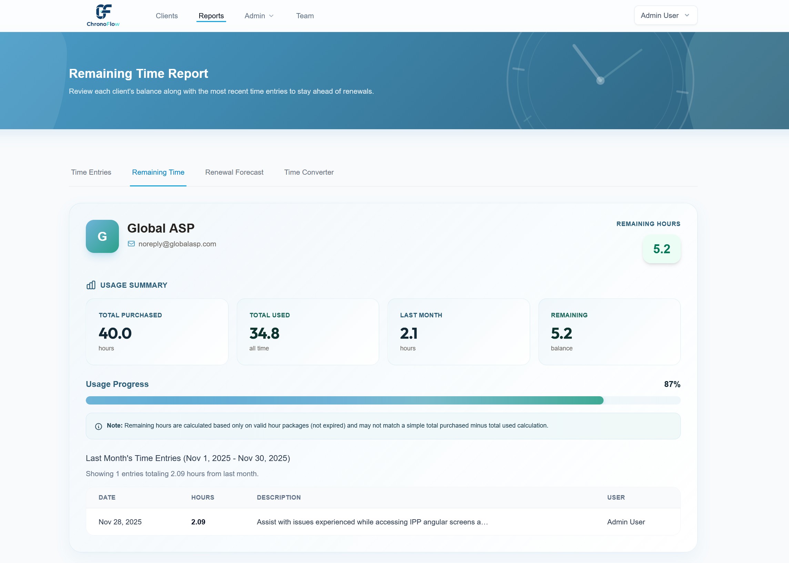Go to the Team page
789x563 pixels.
(x=304, y=16)
